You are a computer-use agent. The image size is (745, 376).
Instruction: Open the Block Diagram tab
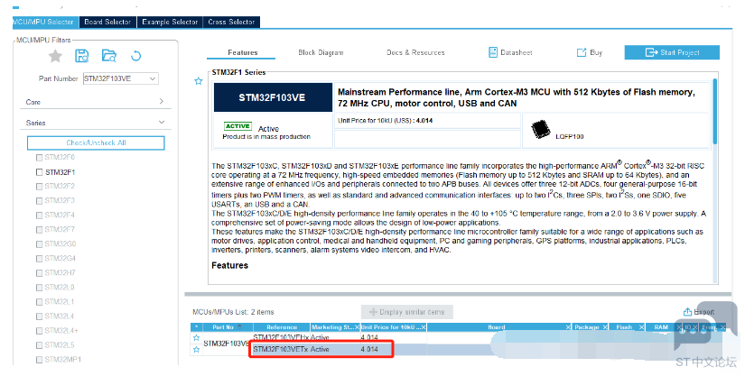coord(321,52)
